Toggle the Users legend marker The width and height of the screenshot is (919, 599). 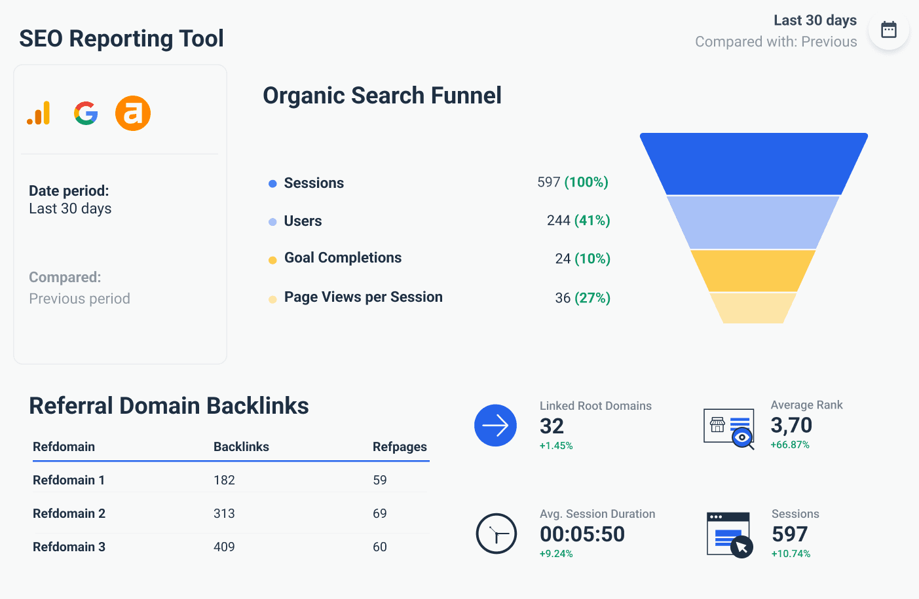[x=272, y=221]
